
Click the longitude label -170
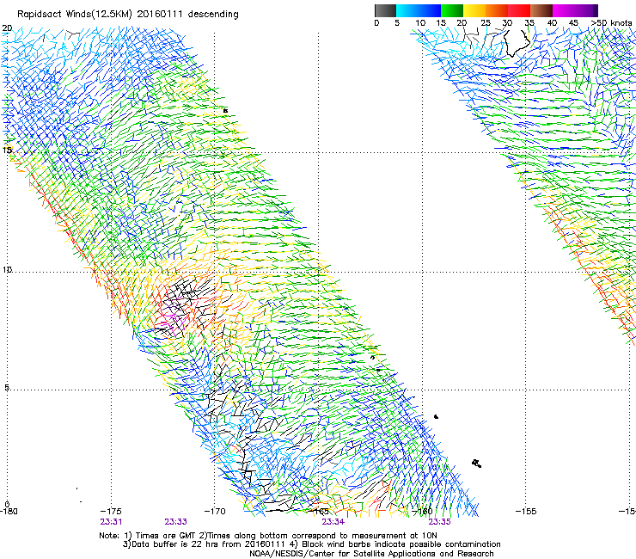tap(215, 511)
